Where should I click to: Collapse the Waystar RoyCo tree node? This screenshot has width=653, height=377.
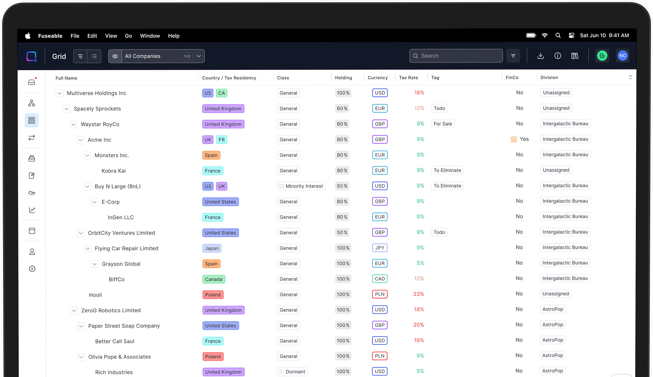[74, 124]
